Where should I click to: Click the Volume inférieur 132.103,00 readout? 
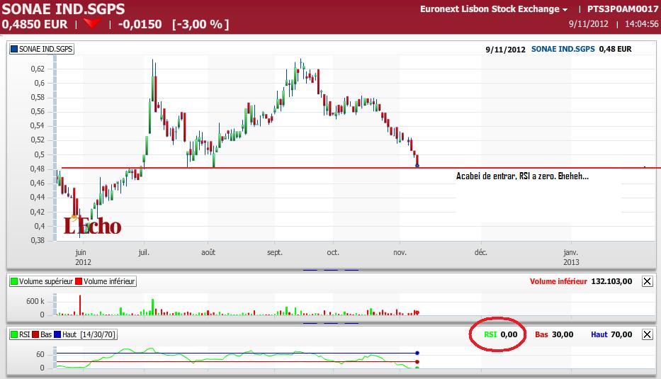(581, 281)
